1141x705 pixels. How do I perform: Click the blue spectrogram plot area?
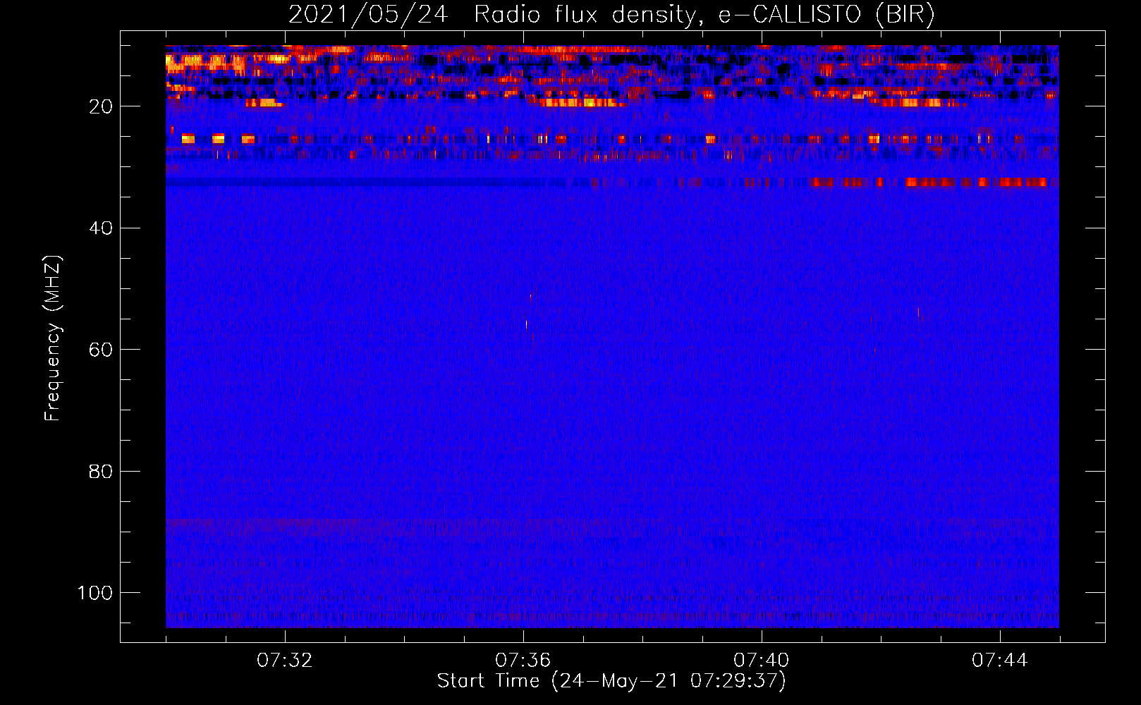[612, 336]
